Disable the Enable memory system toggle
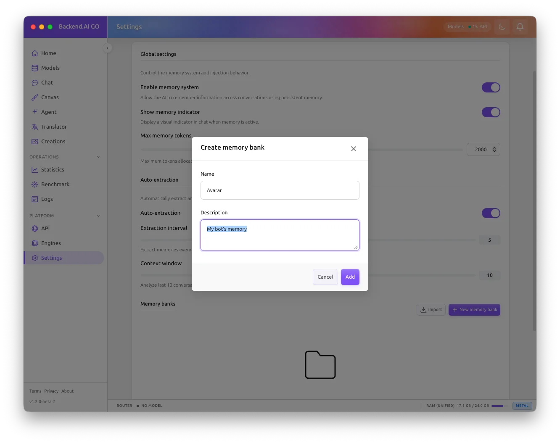The height and width of the screenshot is (443, 560). coord(491,87)
